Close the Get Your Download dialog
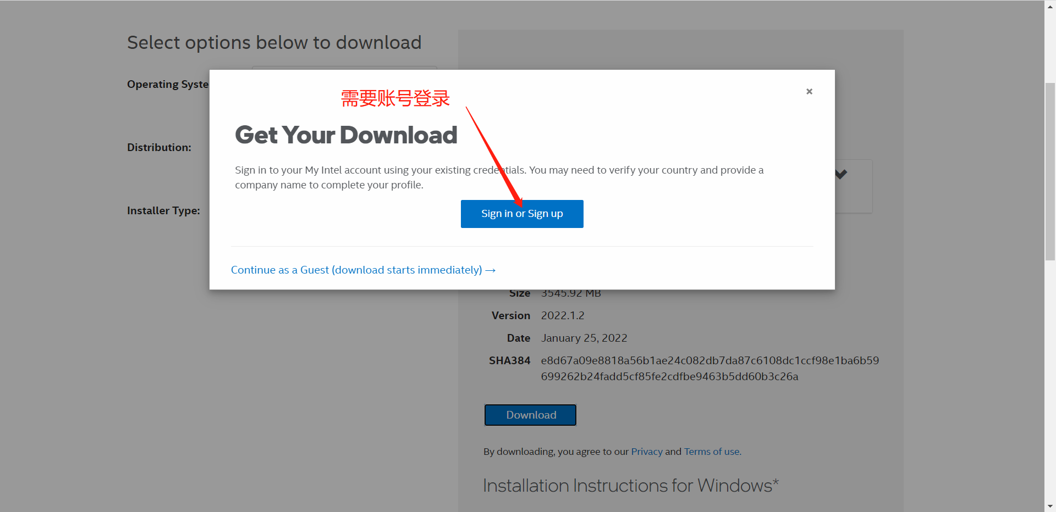The image size is (1056, 512). coord(809,92)
